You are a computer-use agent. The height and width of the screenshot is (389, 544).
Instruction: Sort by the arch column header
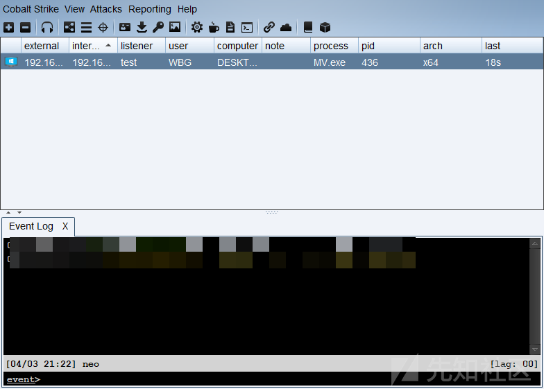(x=451, y=46)
